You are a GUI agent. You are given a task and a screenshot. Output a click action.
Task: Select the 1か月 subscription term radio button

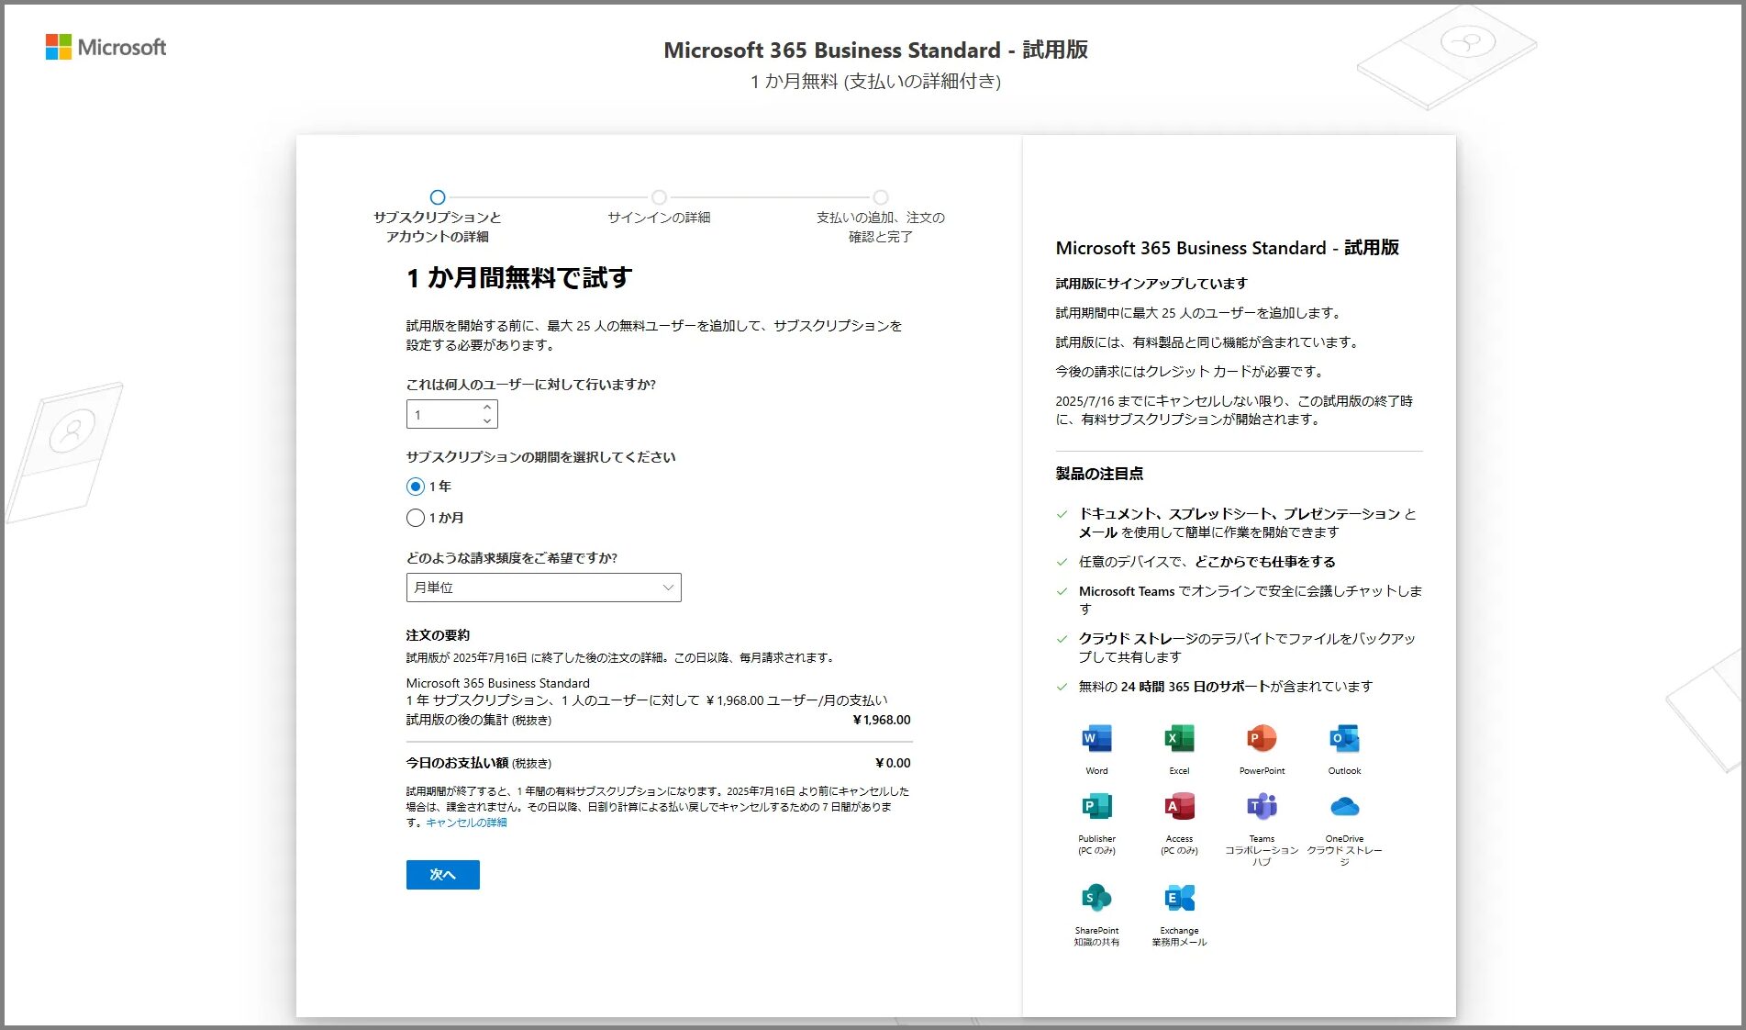point(416,518)
